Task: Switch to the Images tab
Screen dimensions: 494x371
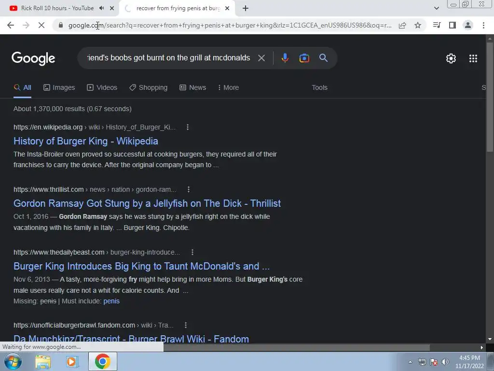Action: [59, 87]
